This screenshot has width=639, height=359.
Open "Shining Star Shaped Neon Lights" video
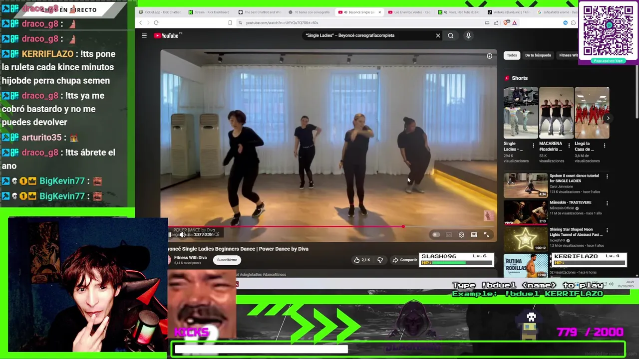[576, 232]
